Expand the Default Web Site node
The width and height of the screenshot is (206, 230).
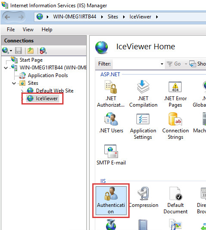[22, 91]
